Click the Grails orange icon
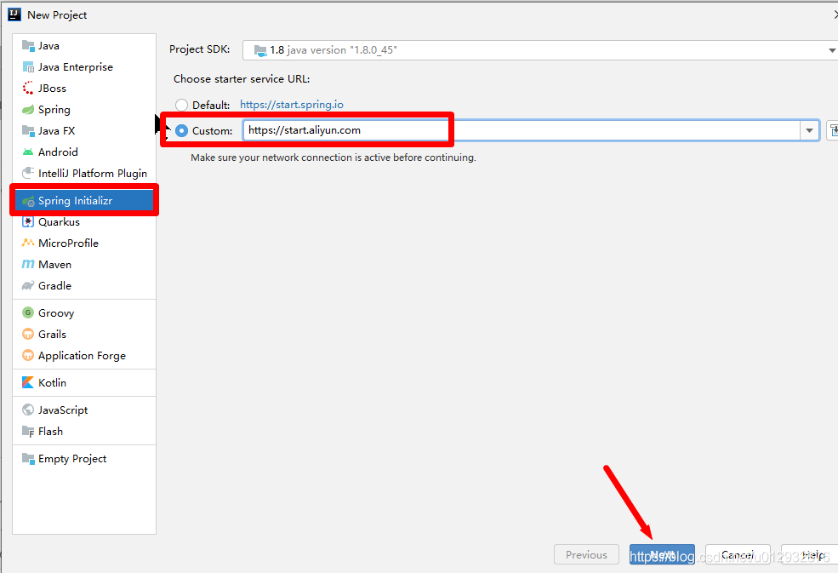Screen dimensions: 838x573 (28, 335)
